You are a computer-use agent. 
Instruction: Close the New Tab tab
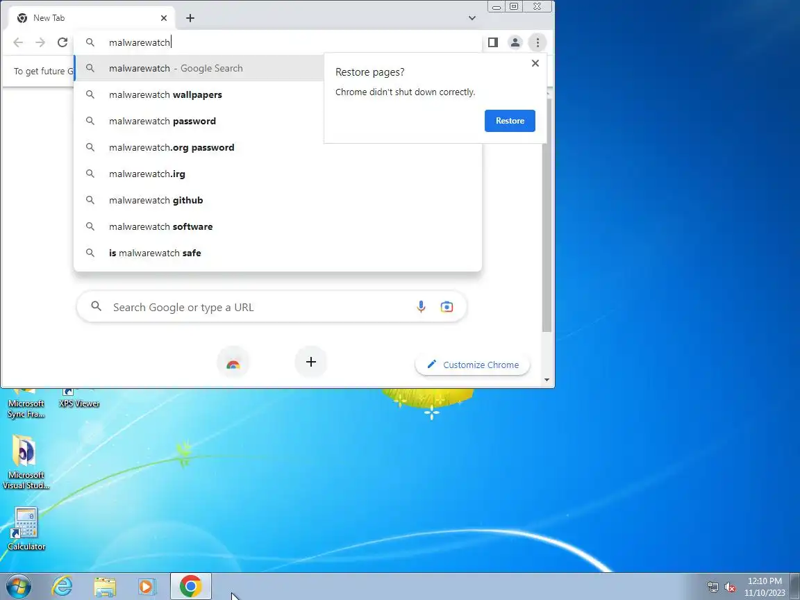164,18
